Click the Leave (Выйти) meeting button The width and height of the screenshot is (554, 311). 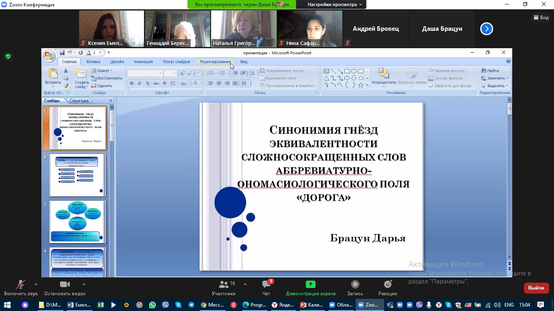click(536, 288)
